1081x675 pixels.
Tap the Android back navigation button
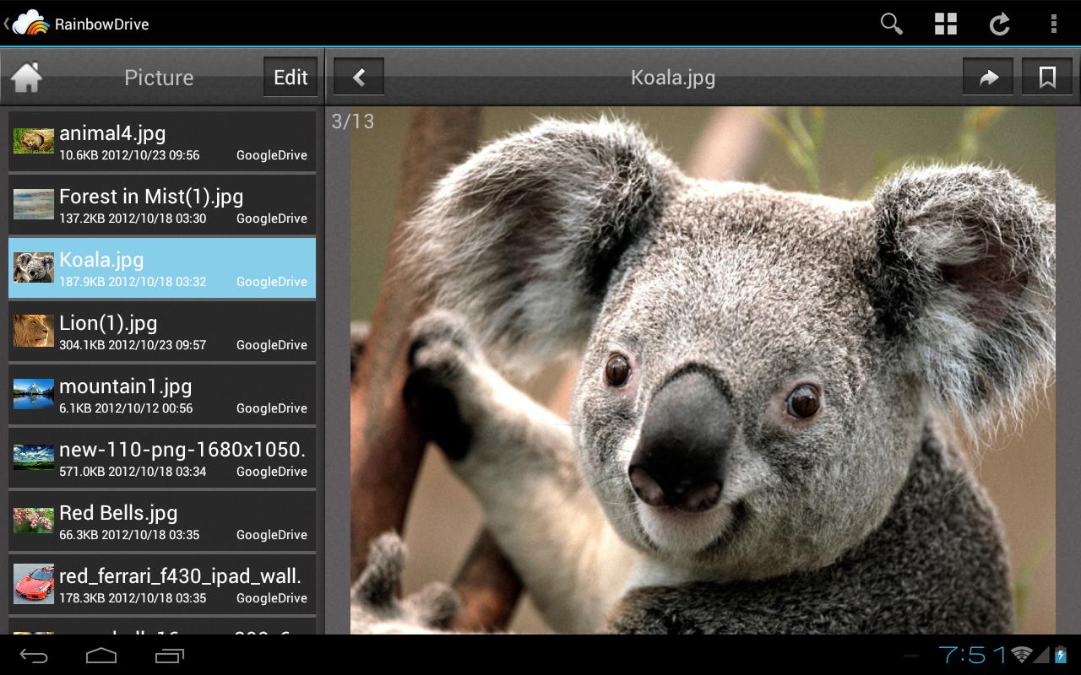pos(34,656)
